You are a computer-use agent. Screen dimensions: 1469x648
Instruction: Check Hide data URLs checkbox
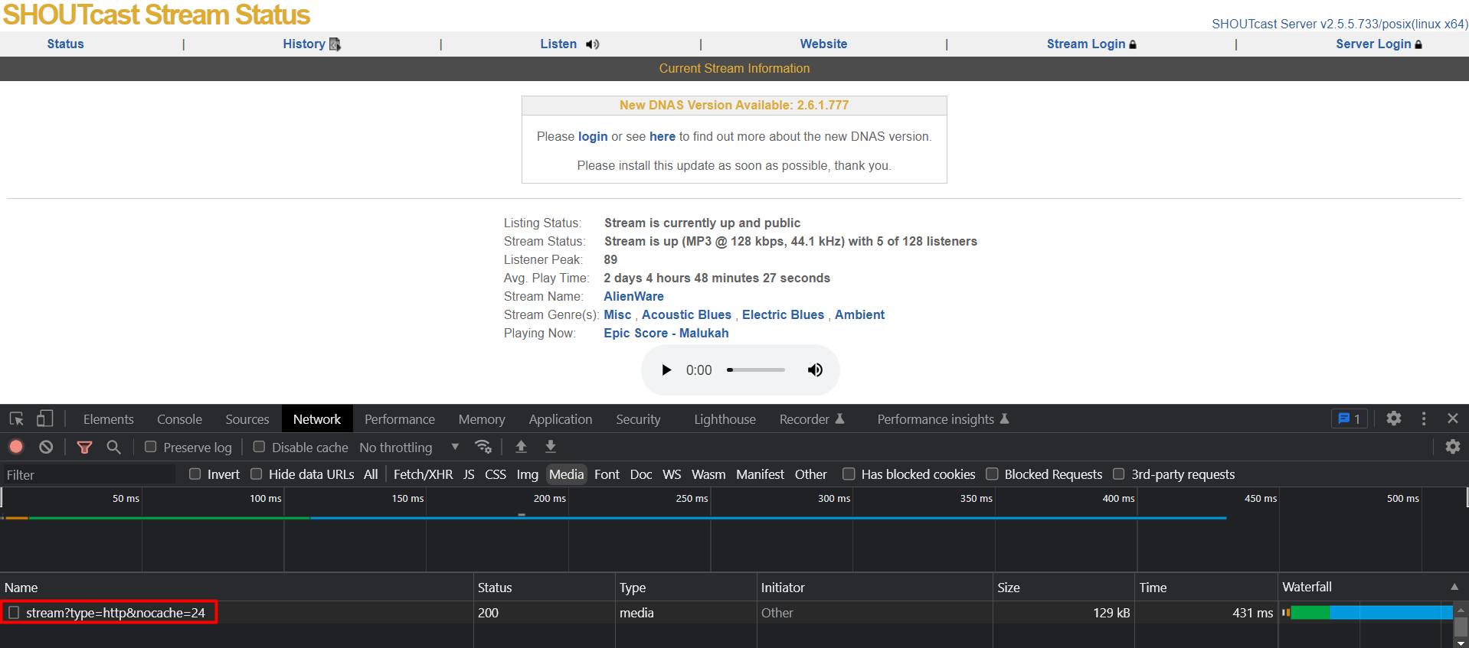(x=257, y=474)
